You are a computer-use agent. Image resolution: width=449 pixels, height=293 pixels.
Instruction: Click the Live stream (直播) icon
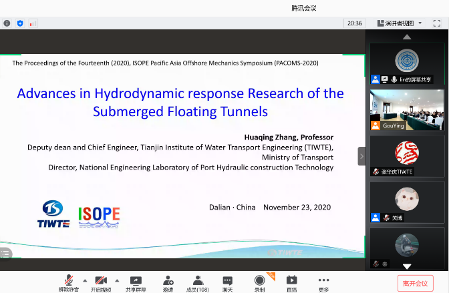coord(291,282)
